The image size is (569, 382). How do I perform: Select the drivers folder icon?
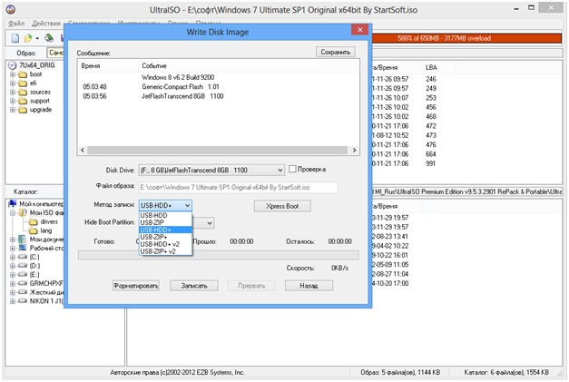tap(34, 221)
